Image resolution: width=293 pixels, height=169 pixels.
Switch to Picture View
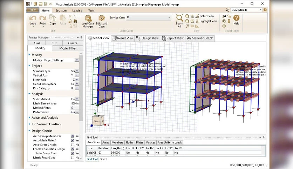tap(205, 16)
